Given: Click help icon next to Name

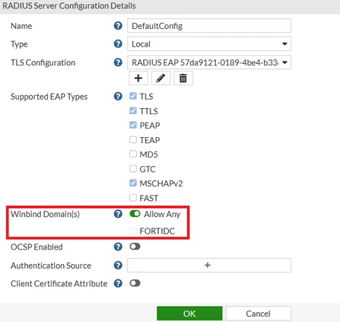Looking at the screenshot, I should tap(118, 26).
